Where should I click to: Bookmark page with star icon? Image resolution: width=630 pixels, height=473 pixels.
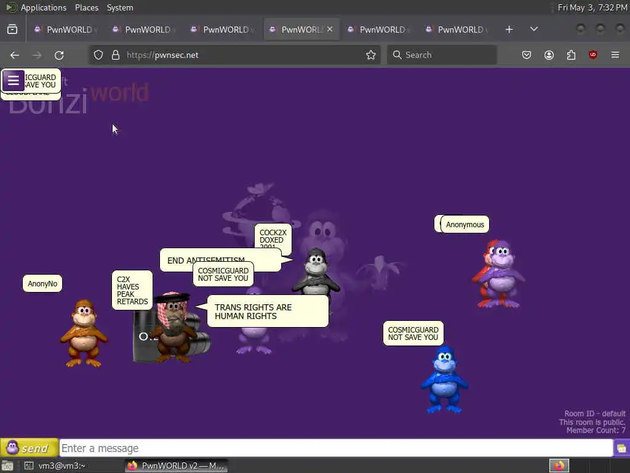click(x=371, y=55)
